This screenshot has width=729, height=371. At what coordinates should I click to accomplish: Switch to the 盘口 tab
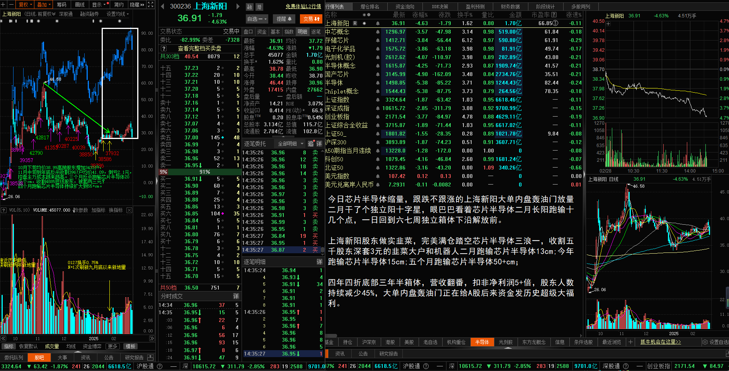pyautogui.click(x=248, y=32)
